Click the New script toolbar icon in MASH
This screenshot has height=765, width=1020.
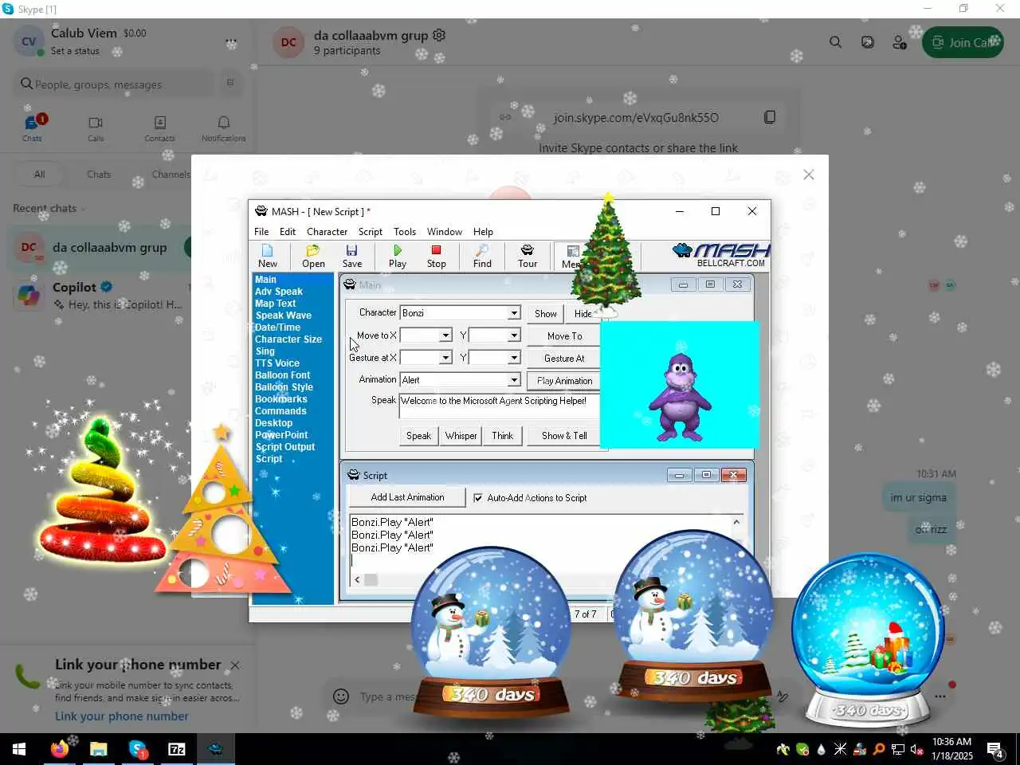pyautogui.click(x=268, y=256)
